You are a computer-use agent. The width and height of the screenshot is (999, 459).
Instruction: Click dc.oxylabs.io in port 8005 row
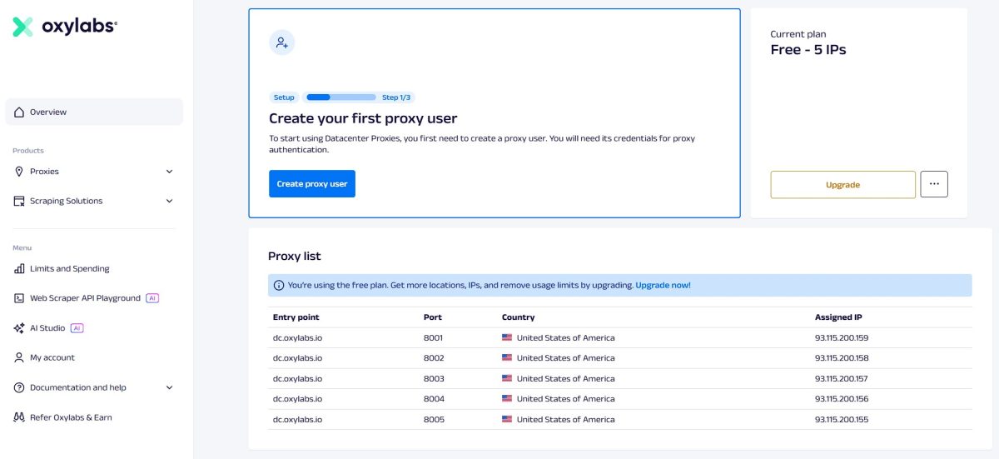pyautogui.click(x=297, y=419)
